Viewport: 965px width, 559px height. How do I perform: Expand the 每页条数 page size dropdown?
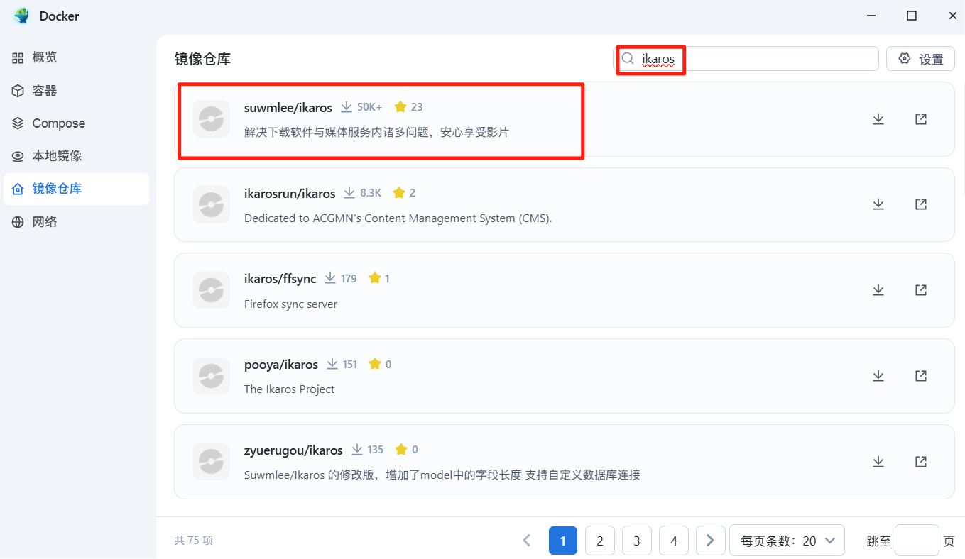click(x=787, y=541)
